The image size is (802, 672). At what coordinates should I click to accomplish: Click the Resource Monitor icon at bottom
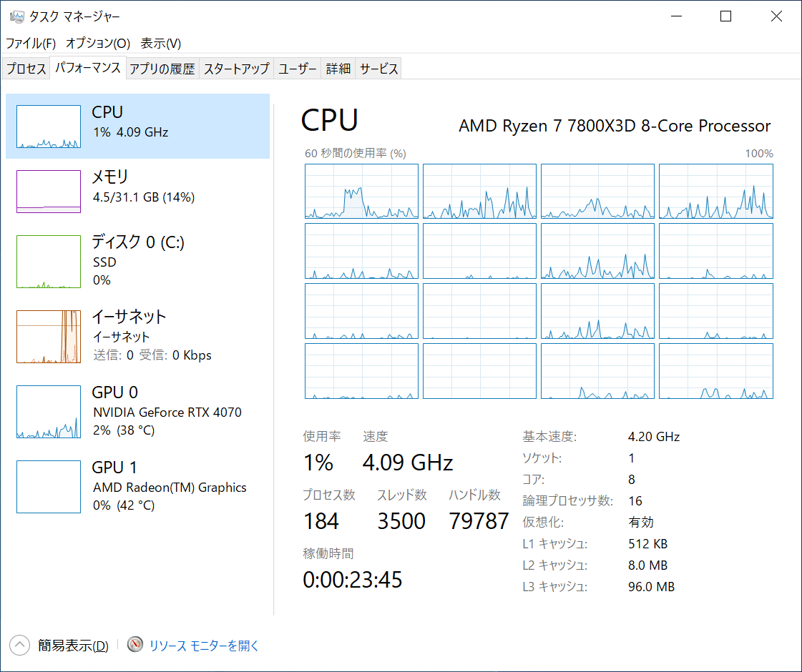pos(135,645)
